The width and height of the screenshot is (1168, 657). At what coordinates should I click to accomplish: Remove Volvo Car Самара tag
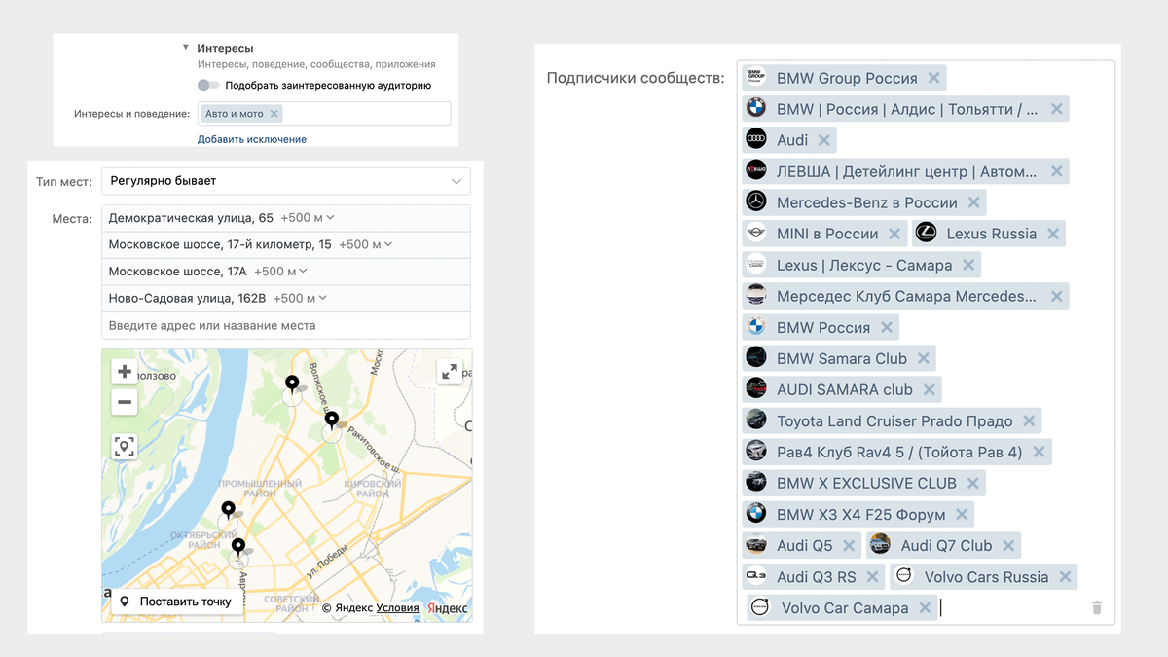click(925, 607)
